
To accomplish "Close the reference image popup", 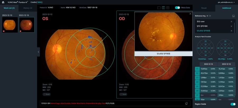I will click(190, 14).
